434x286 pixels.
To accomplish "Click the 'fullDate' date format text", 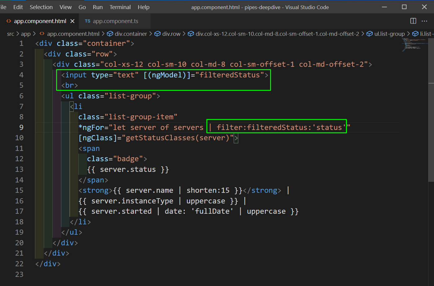I will [x=212, y=212].
